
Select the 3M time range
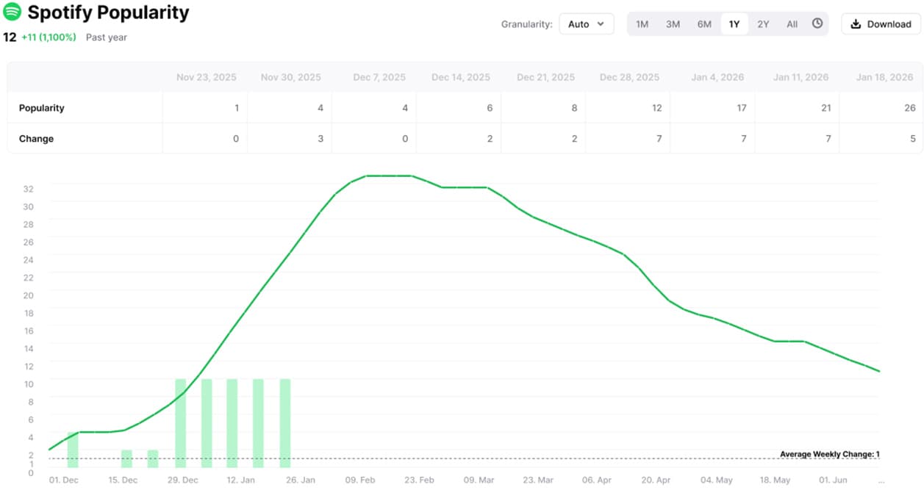coord(673,24)
